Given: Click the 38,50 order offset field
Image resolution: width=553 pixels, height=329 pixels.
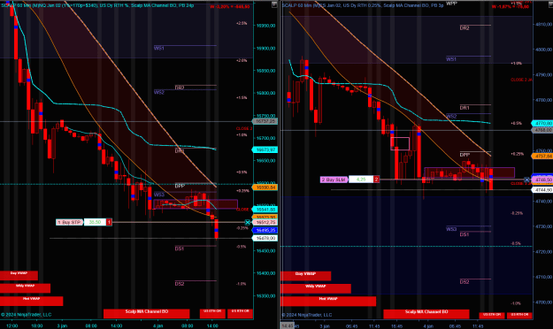Looking at the screenshot, I should tap(96, 222).
